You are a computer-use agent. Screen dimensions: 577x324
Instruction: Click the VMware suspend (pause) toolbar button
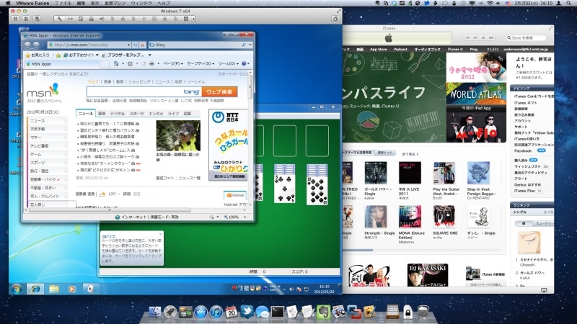tap(15, 19)
